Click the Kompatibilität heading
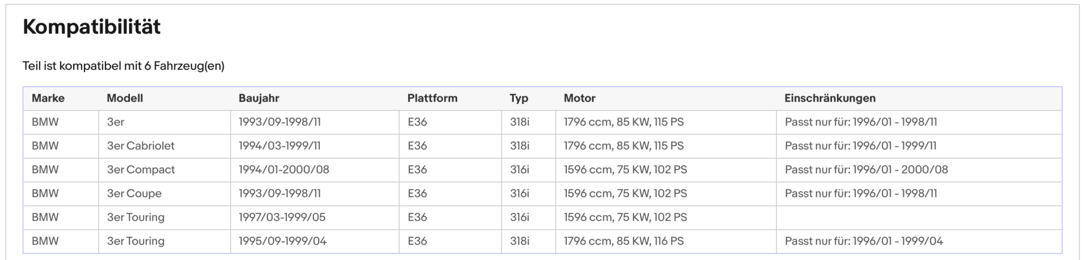The width and height of the screenshot is (1086, 260). coord(91,27)
